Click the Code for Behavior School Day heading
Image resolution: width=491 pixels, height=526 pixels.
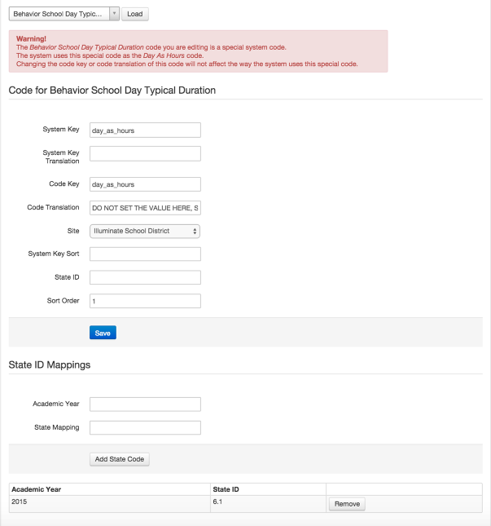[x=112, y=91]
